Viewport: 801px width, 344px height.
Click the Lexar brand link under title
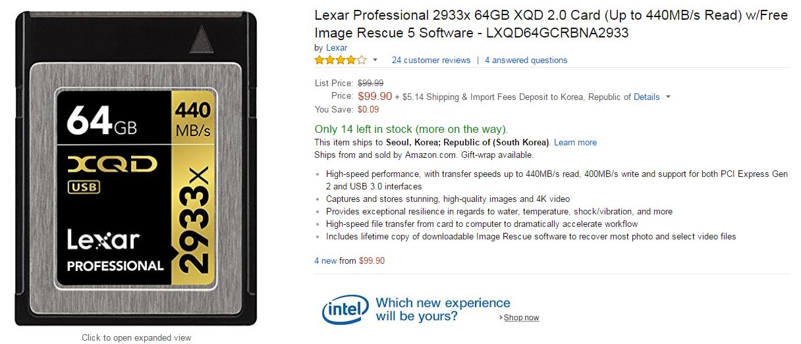coord(337,47)
